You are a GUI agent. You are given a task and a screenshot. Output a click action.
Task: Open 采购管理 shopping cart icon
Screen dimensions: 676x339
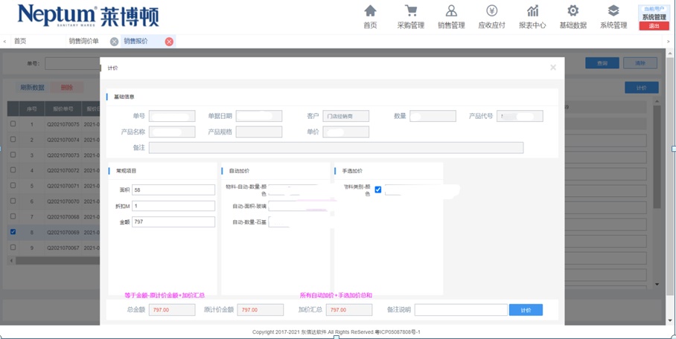[411, 11]
